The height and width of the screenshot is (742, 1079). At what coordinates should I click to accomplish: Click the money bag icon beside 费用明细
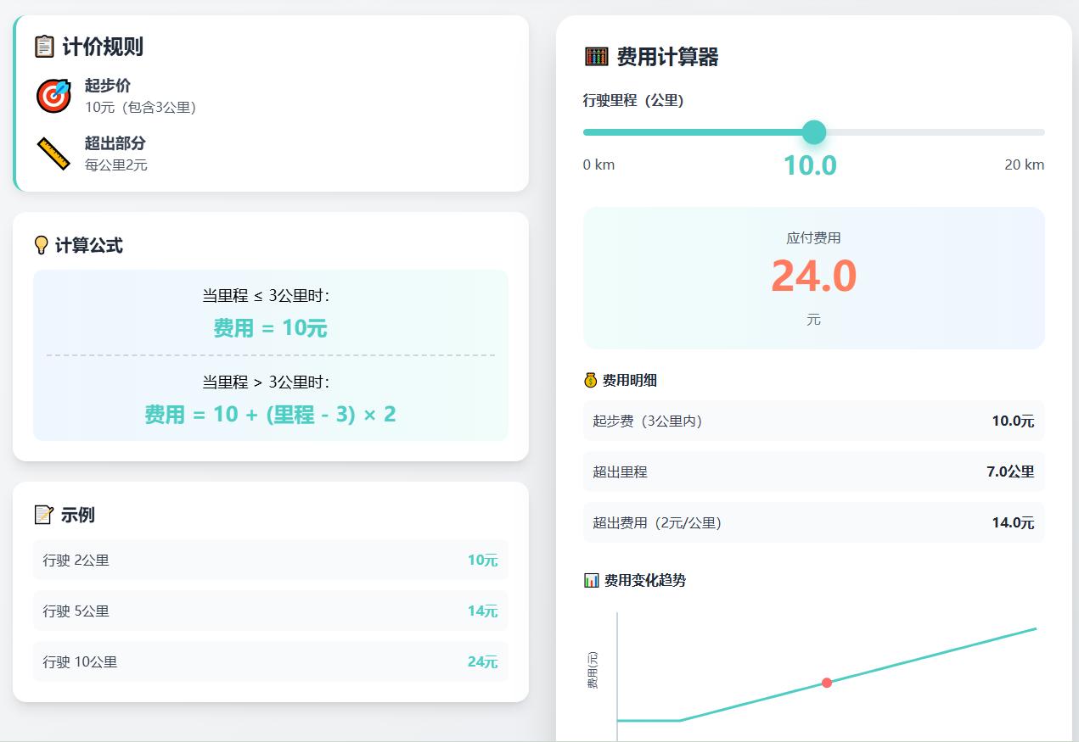click(591, 381)
